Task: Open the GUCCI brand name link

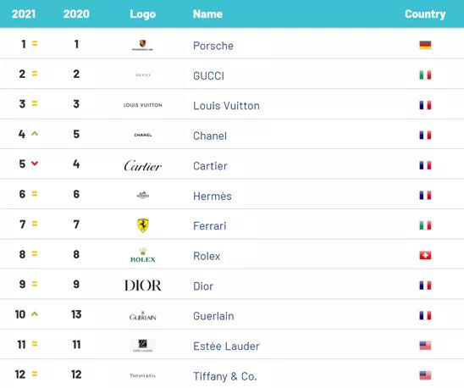Action: [x=208, y=76]
